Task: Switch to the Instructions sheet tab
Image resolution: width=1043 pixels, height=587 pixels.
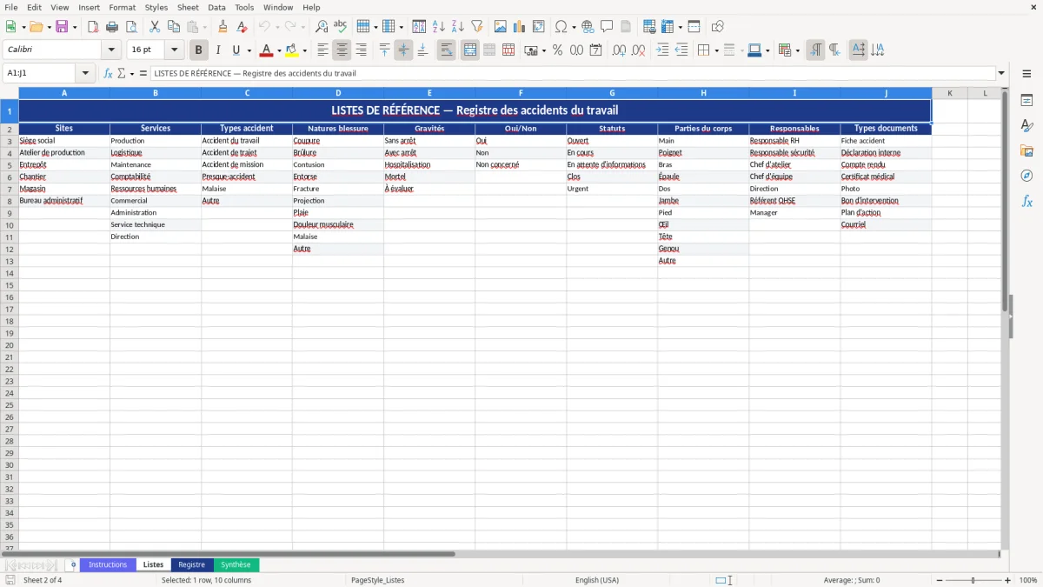Action: pyautogui.click(x=108, y=565)
